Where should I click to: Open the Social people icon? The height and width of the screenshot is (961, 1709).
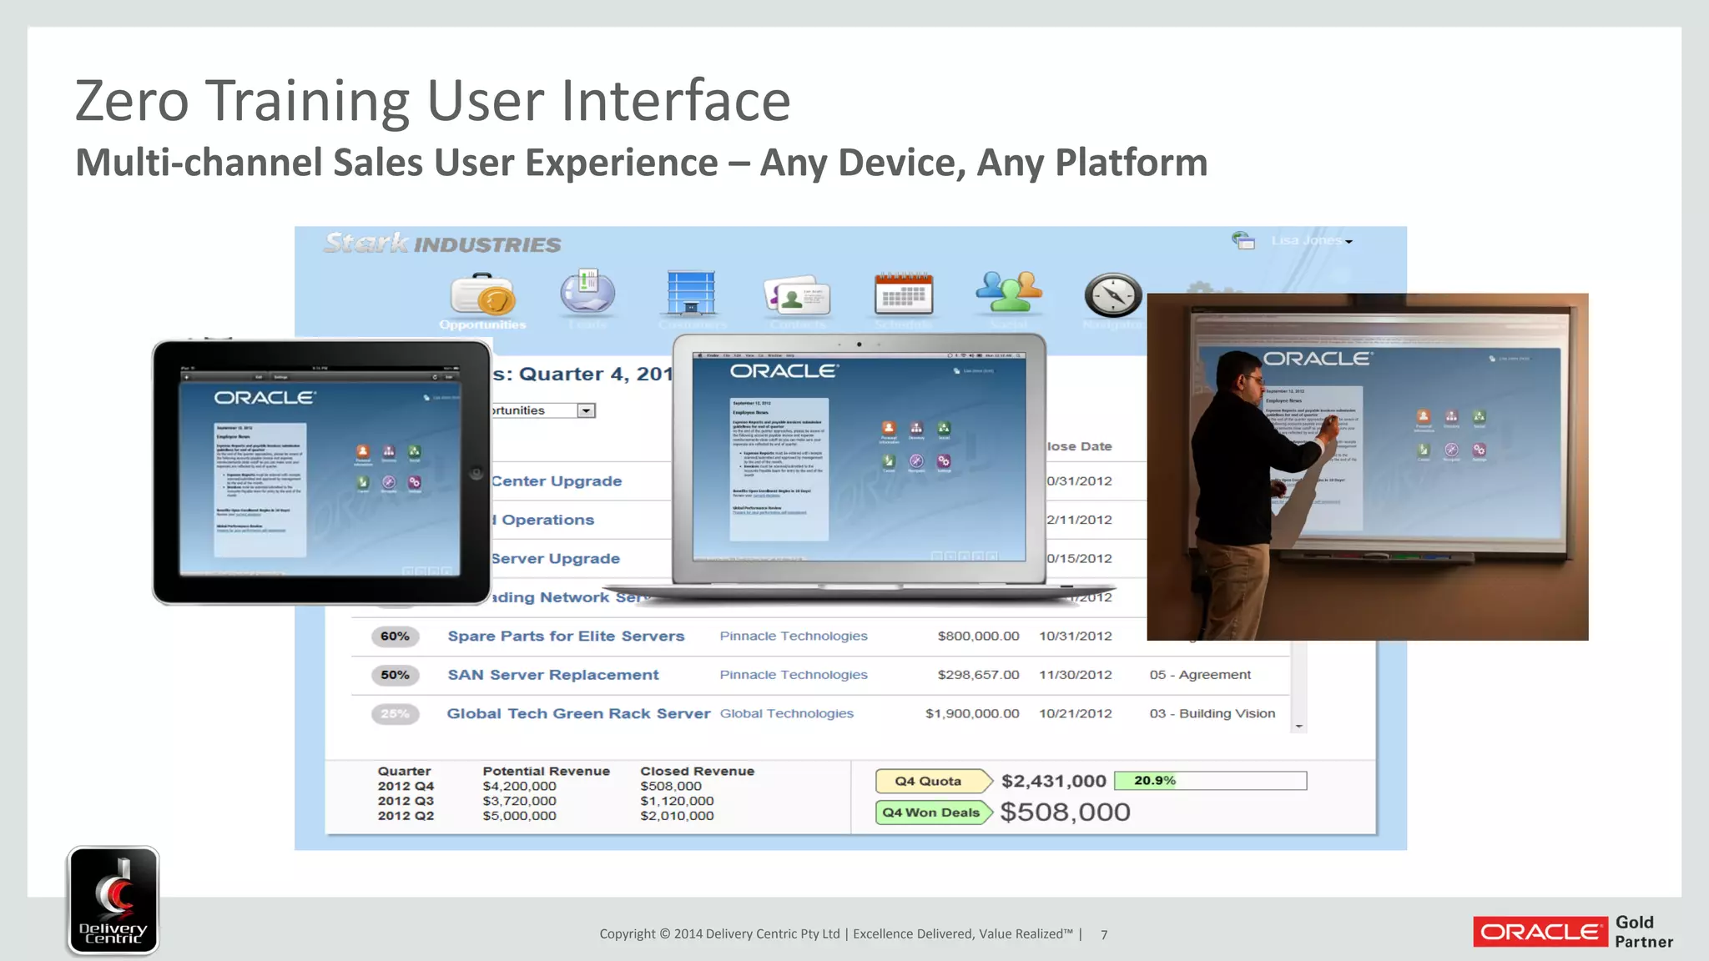tap(1009, 292)
